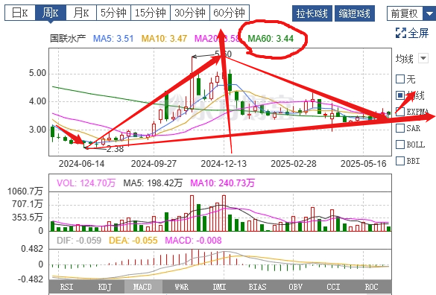Select the OBV indicator tab

click(295, 287)
